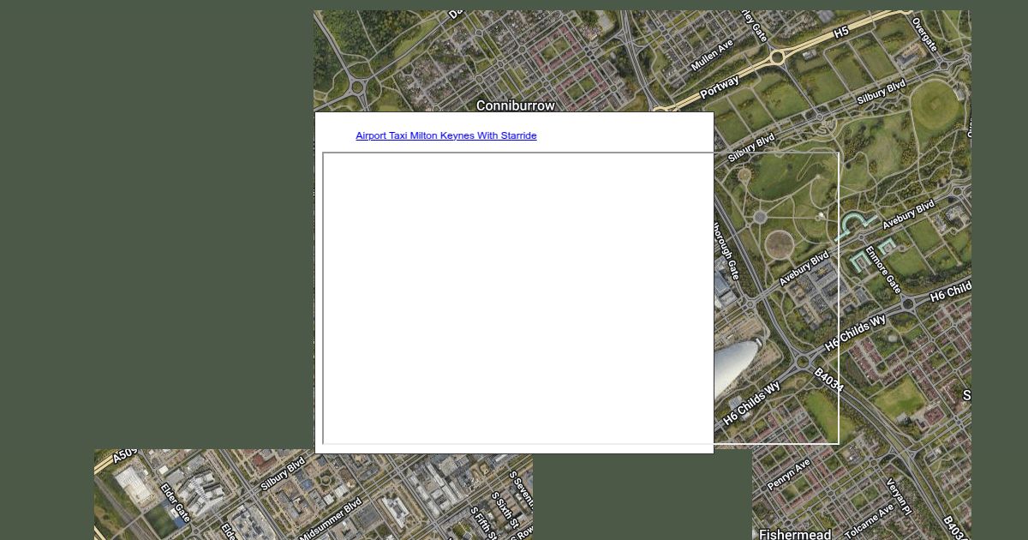Click the Mullen Ave street label
This screenshot has width=1028, height=540.
pos(712,55)
